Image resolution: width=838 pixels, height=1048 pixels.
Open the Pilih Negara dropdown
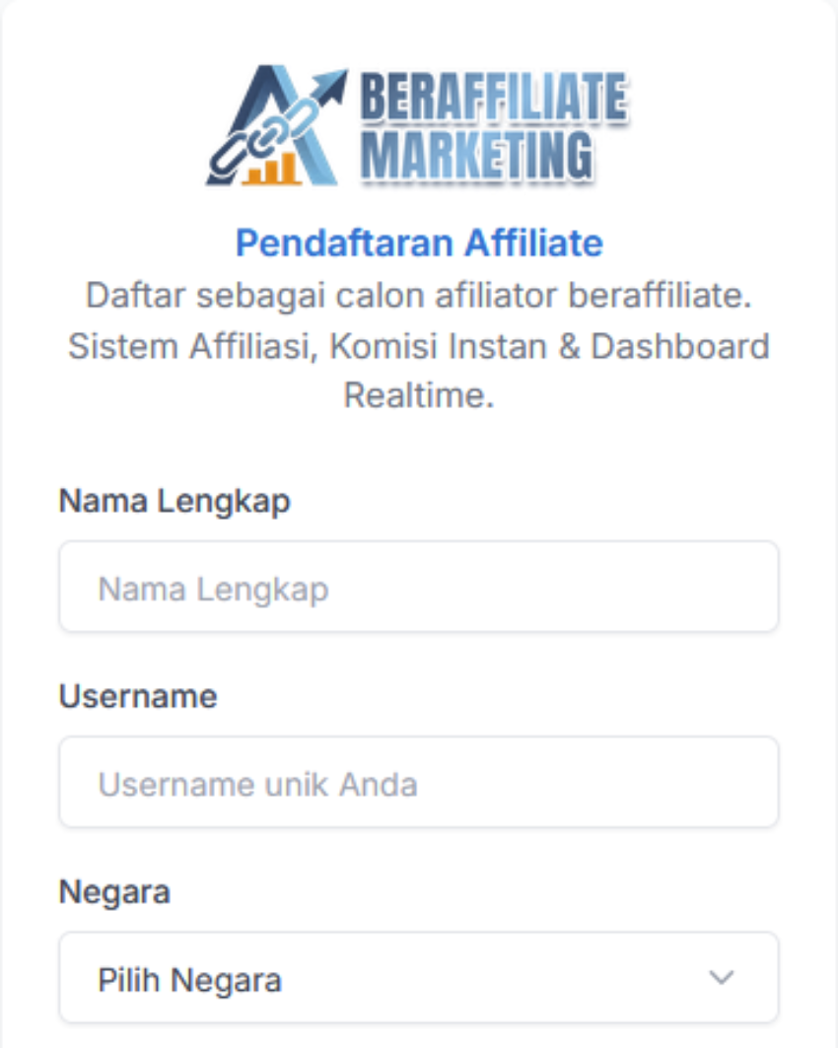[419, 979]
